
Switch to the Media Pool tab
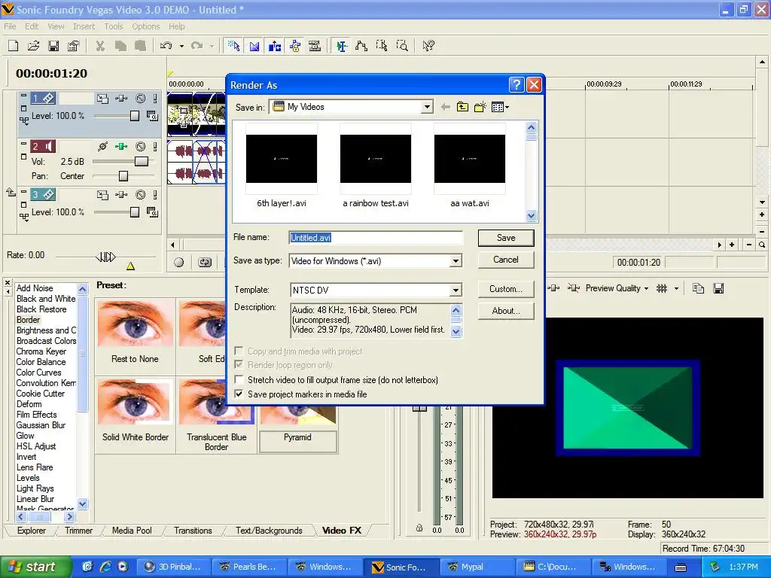(x=132, y=531)
